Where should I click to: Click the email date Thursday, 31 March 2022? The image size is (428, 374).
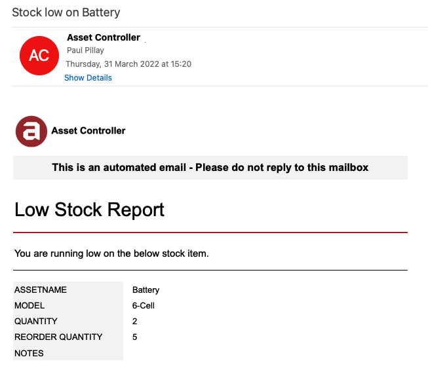point(112,64)
